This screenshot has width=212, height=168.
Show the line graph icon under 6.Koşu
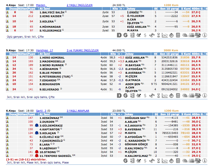tap(165, 161)
